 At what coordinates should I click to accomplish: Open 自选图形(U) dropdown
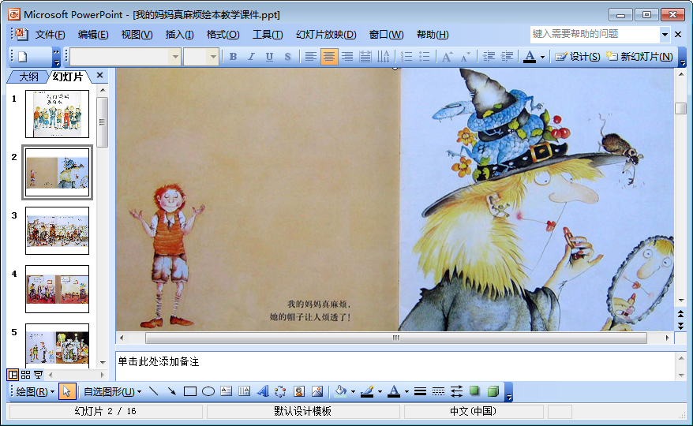coord(112,391)
